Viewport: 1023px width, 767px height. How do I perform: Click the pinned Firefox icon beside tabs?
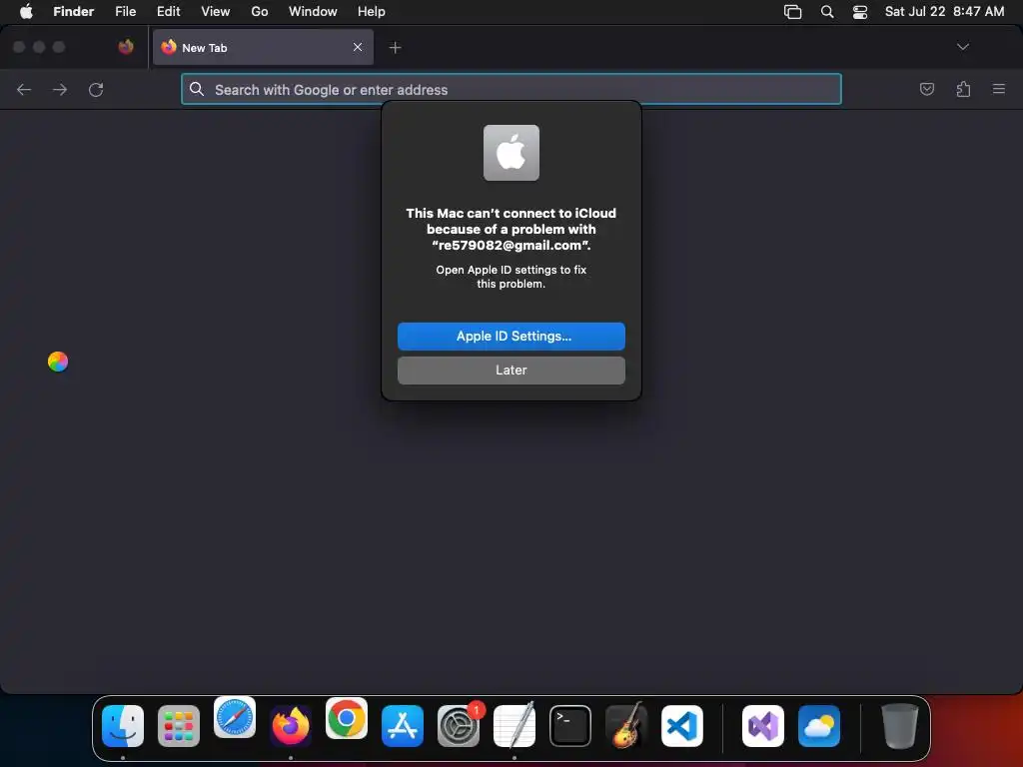pos(126,47)
